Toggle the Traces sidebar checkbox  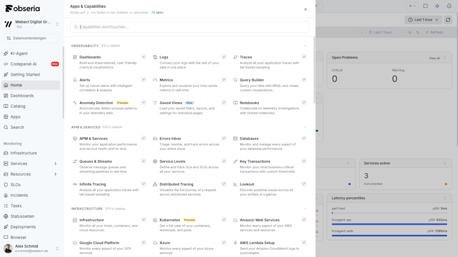(x=304, y=57)
